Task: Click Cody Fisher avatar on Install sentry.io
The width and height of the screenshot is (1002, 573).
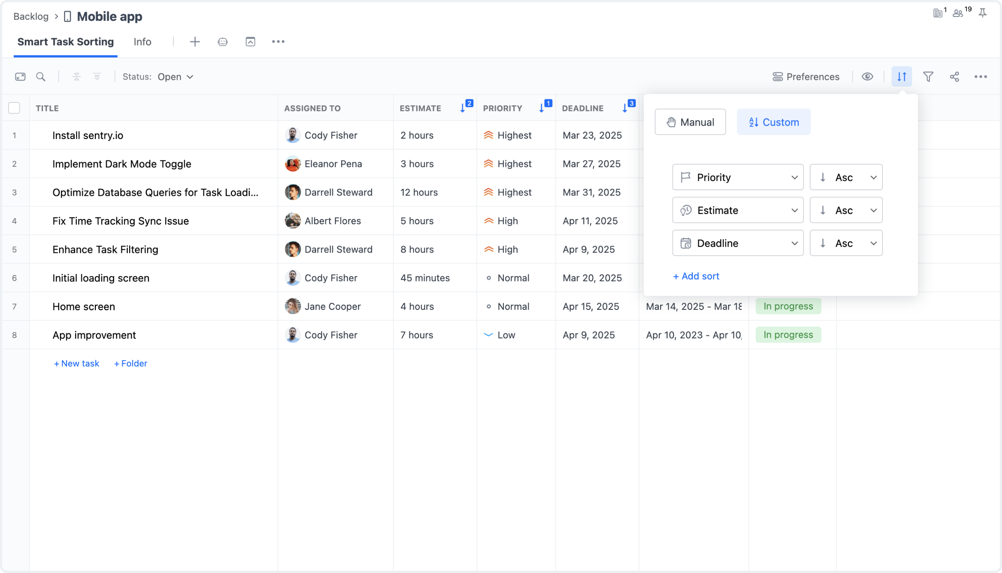Action: coord(293,135)
